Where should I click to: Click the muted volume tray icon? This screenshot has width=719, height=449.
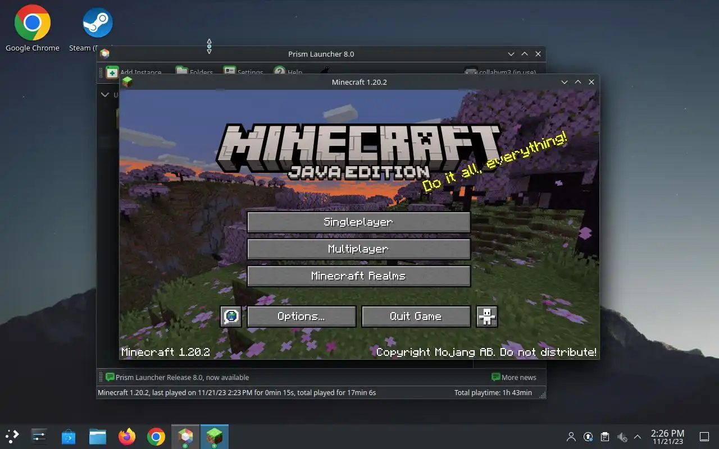tap(621, 437)
